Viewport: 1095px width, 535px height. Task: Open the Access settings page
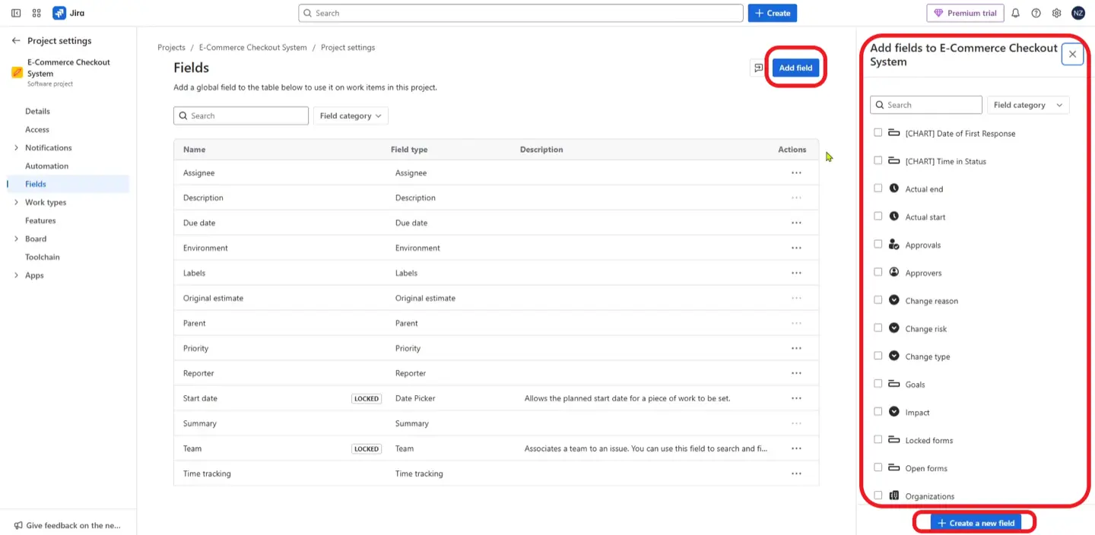(37, 129)
